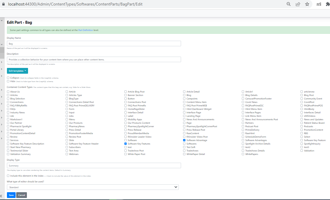Expand the sidebar chevron beside Edit templates

tap(1, 69)
